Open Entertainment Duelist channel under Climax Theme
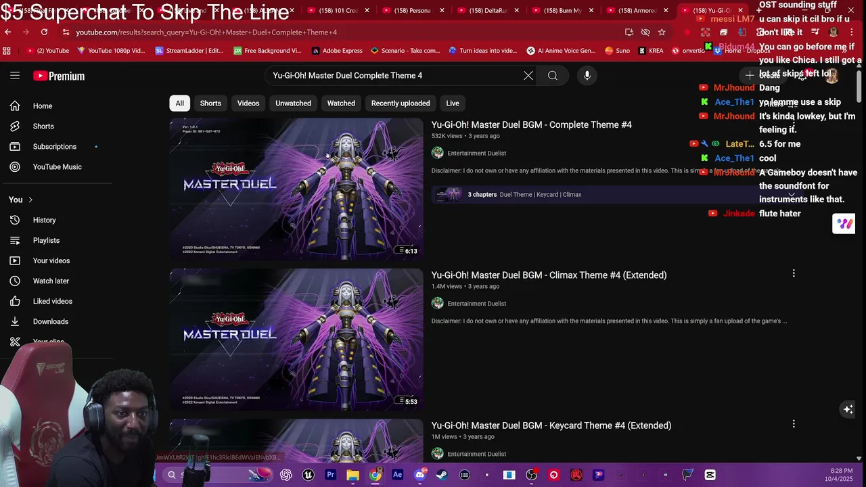 tap(477, 304)
